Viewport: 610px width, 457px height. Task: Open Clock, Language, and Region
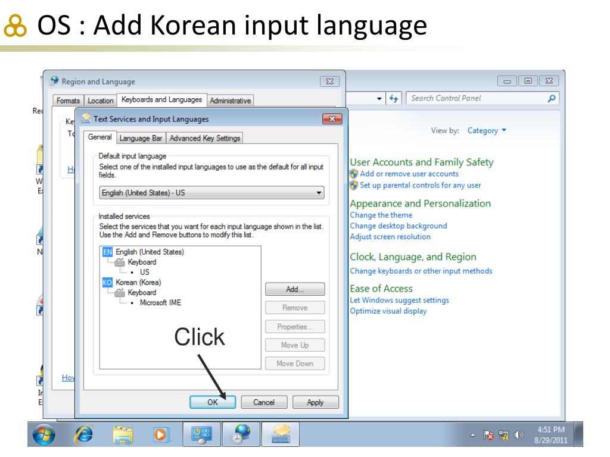pyautogui.click(x=413, y=257)
